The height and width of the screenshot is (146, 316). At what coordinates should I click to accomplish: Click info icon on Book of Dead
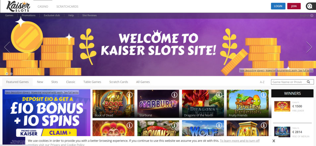click(130, 95)
